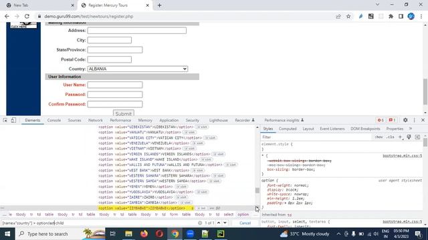Open Chrome three-dot menu
The height and width of the screenshot is (240, 428).
click(x=421, y=16)
